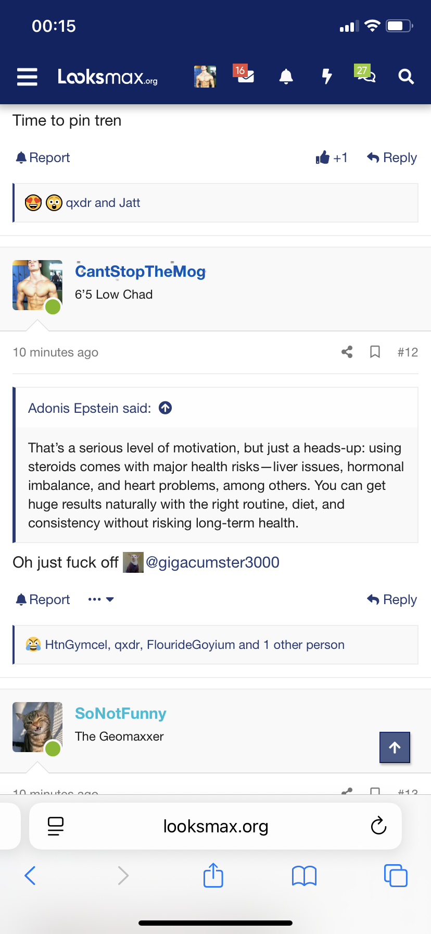The width and height of the screenshot is (431, 934).
Task: Share post #12 via share icon
Action: coord(347,352)
